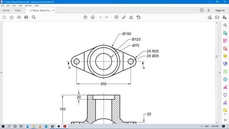The image size is (229, 129).
Task: Open the Action Center notification icon
Action: click(x=223, y=126)
